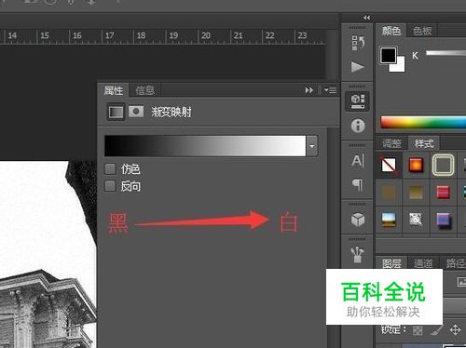466x348 pixels.
Task: Apply the checkered pattern style preset
Action: (416, 220)
